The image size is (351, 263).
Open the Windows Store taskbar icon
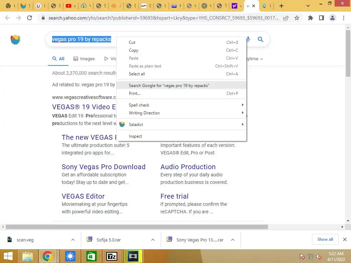pos(91,256)
